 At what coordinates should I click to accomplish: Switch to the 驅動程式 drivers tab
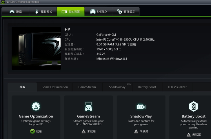pyautogui.click(x=43, y=12)
